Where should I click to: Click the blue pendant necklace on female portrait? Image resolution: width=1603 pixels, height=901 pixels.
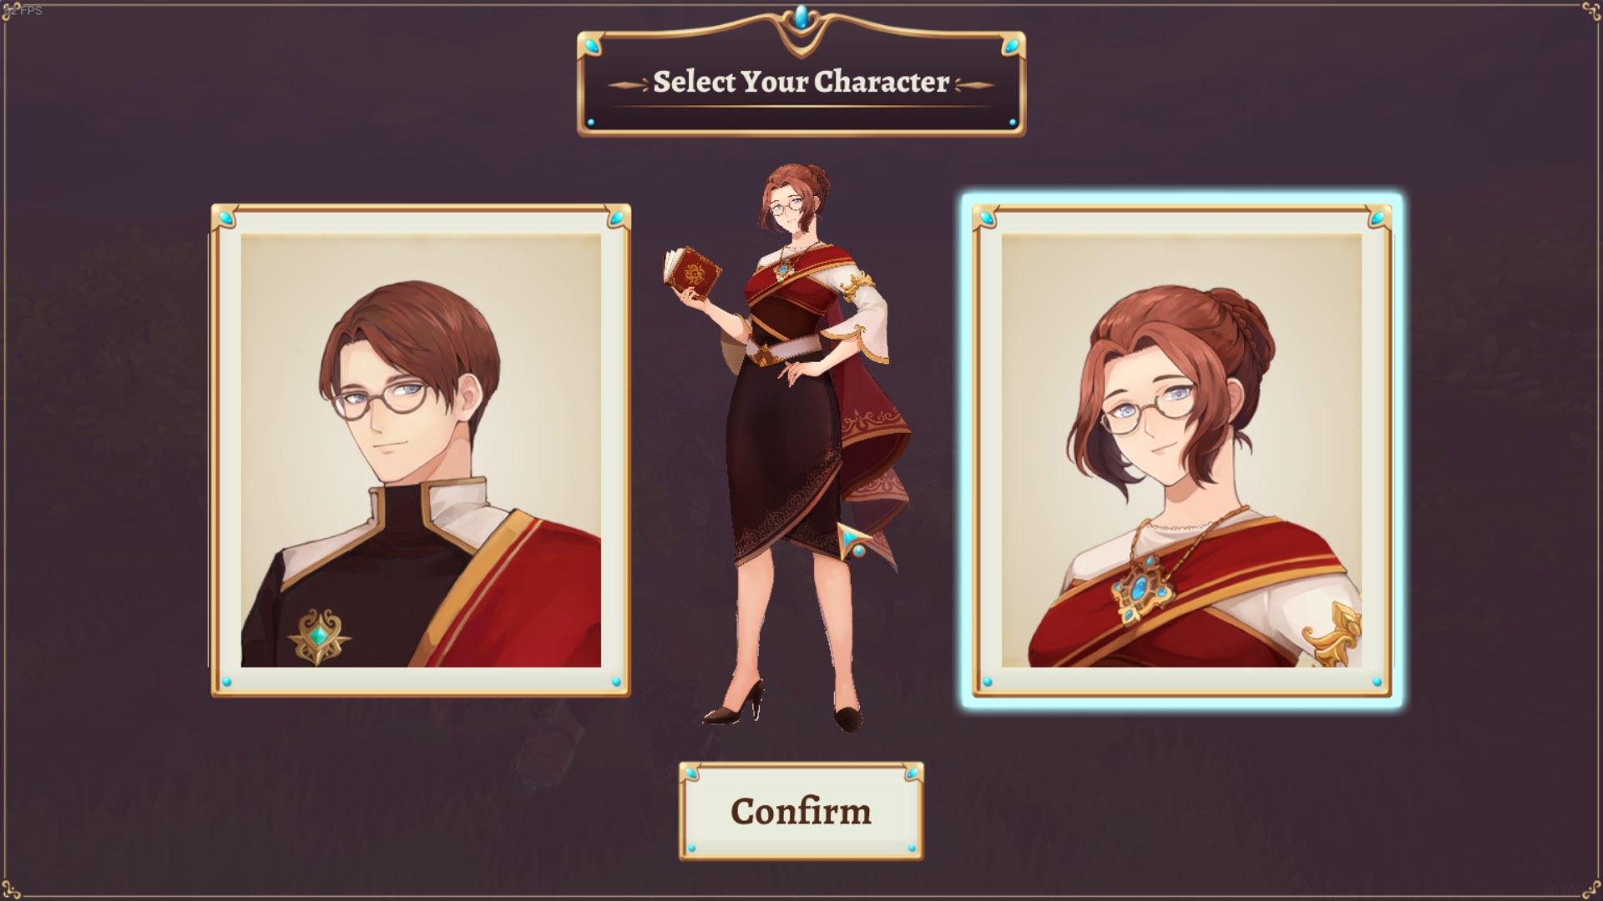1140,589
